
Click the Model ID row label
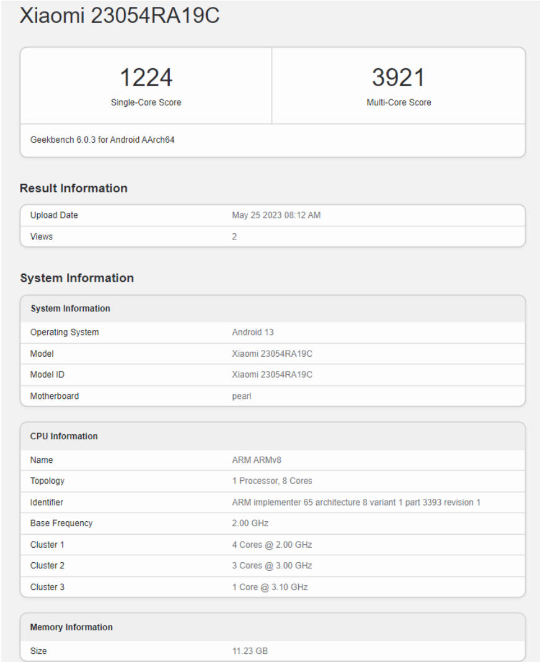click(x=46, y=374)
